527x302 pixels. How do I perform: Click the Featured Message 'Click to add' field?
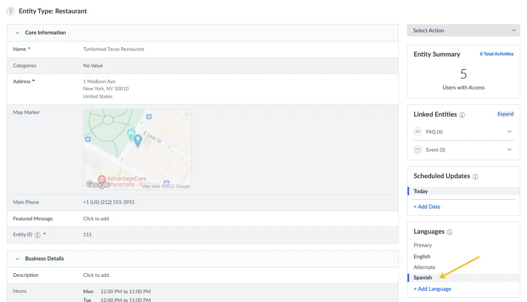pos(96,219)
